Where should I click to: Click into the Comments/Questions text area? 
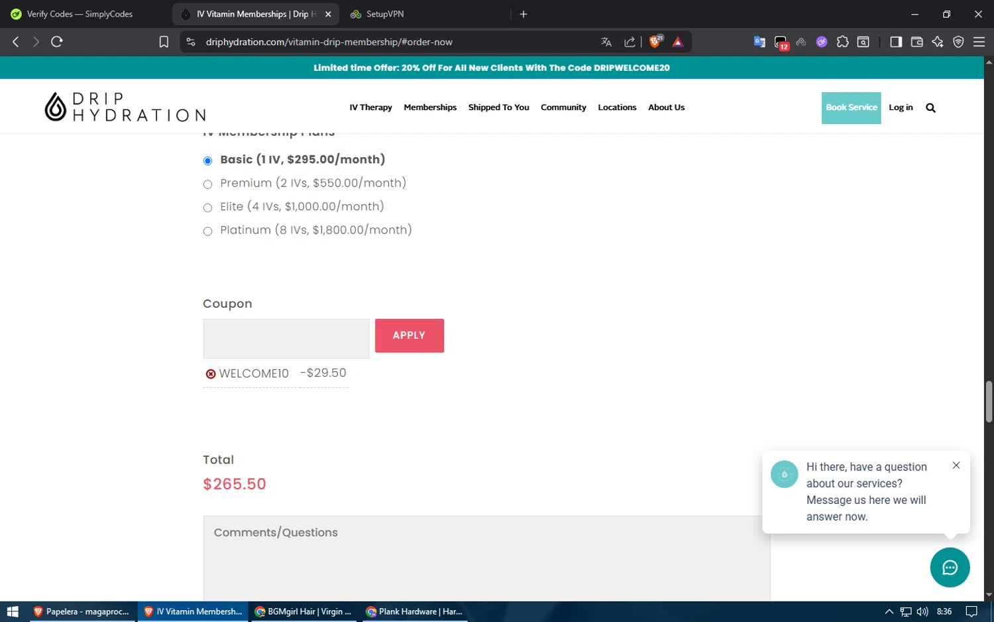[486, 558]
